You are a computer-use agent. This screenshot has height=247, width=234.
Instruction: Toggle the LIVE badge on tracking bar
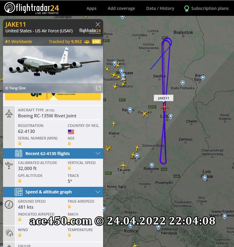[x=96, y=42]
